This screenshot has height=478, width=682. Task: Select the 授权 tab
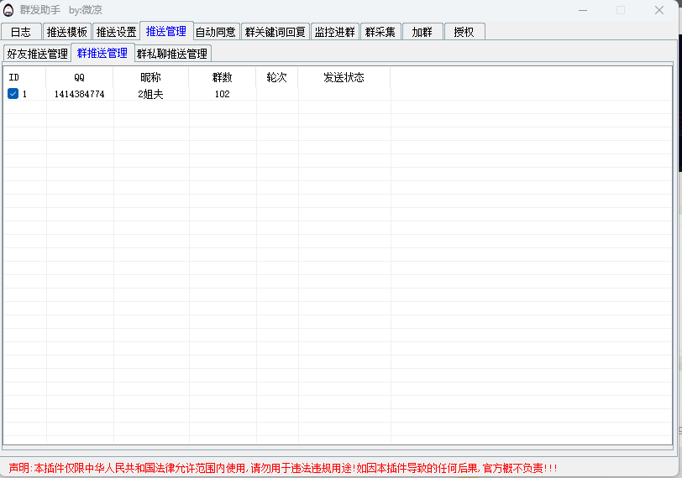point(464,32)
